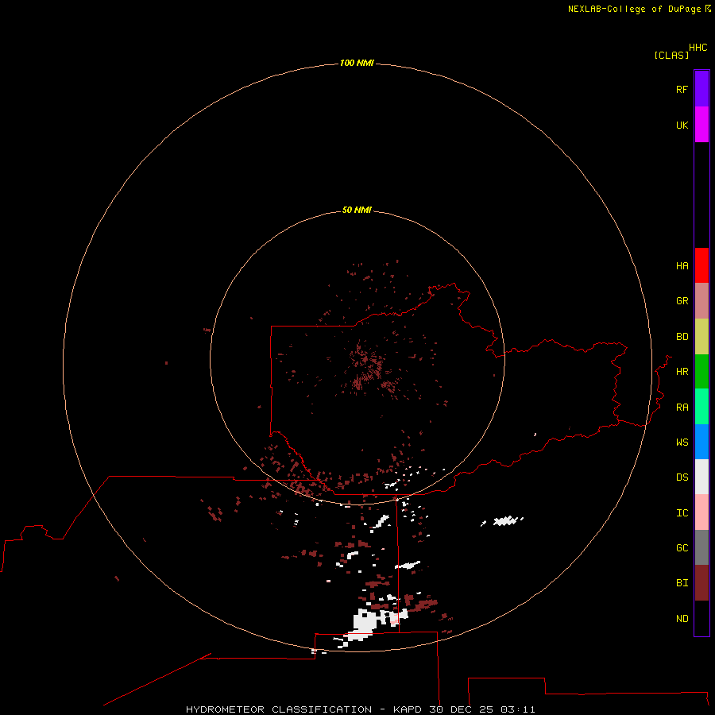Image resolution: width=715 pixels, height=715 pixels.
Task: Click the IC pink legend swatch
Action: click(701, 512)
